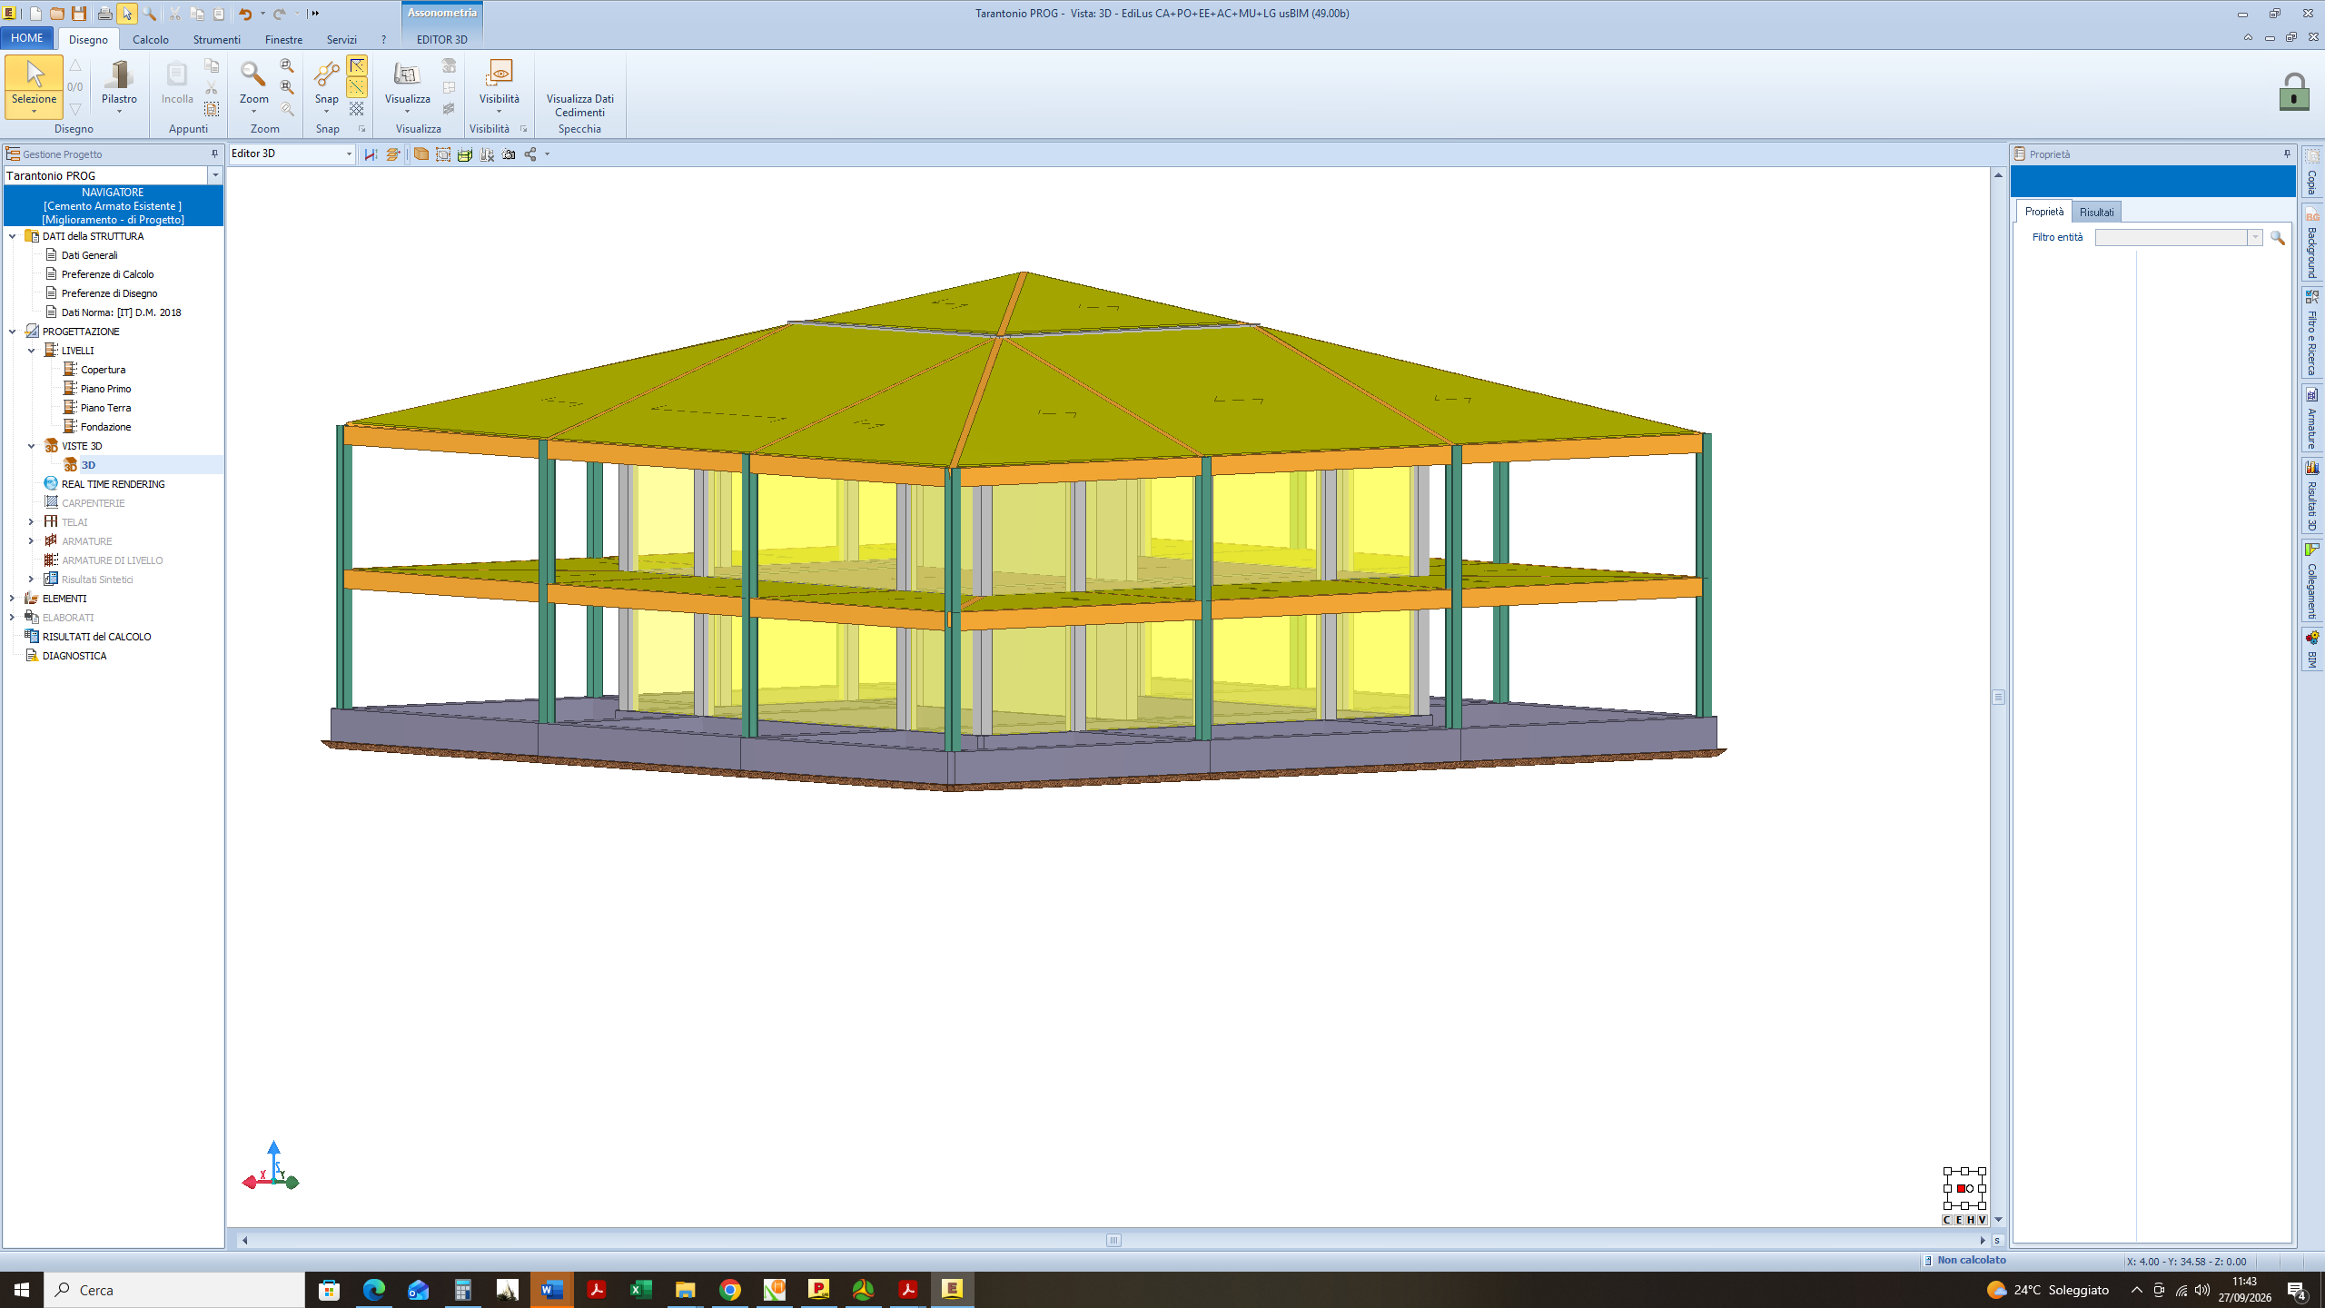Toggle the H button in view corner

tap(1970, 1220)
